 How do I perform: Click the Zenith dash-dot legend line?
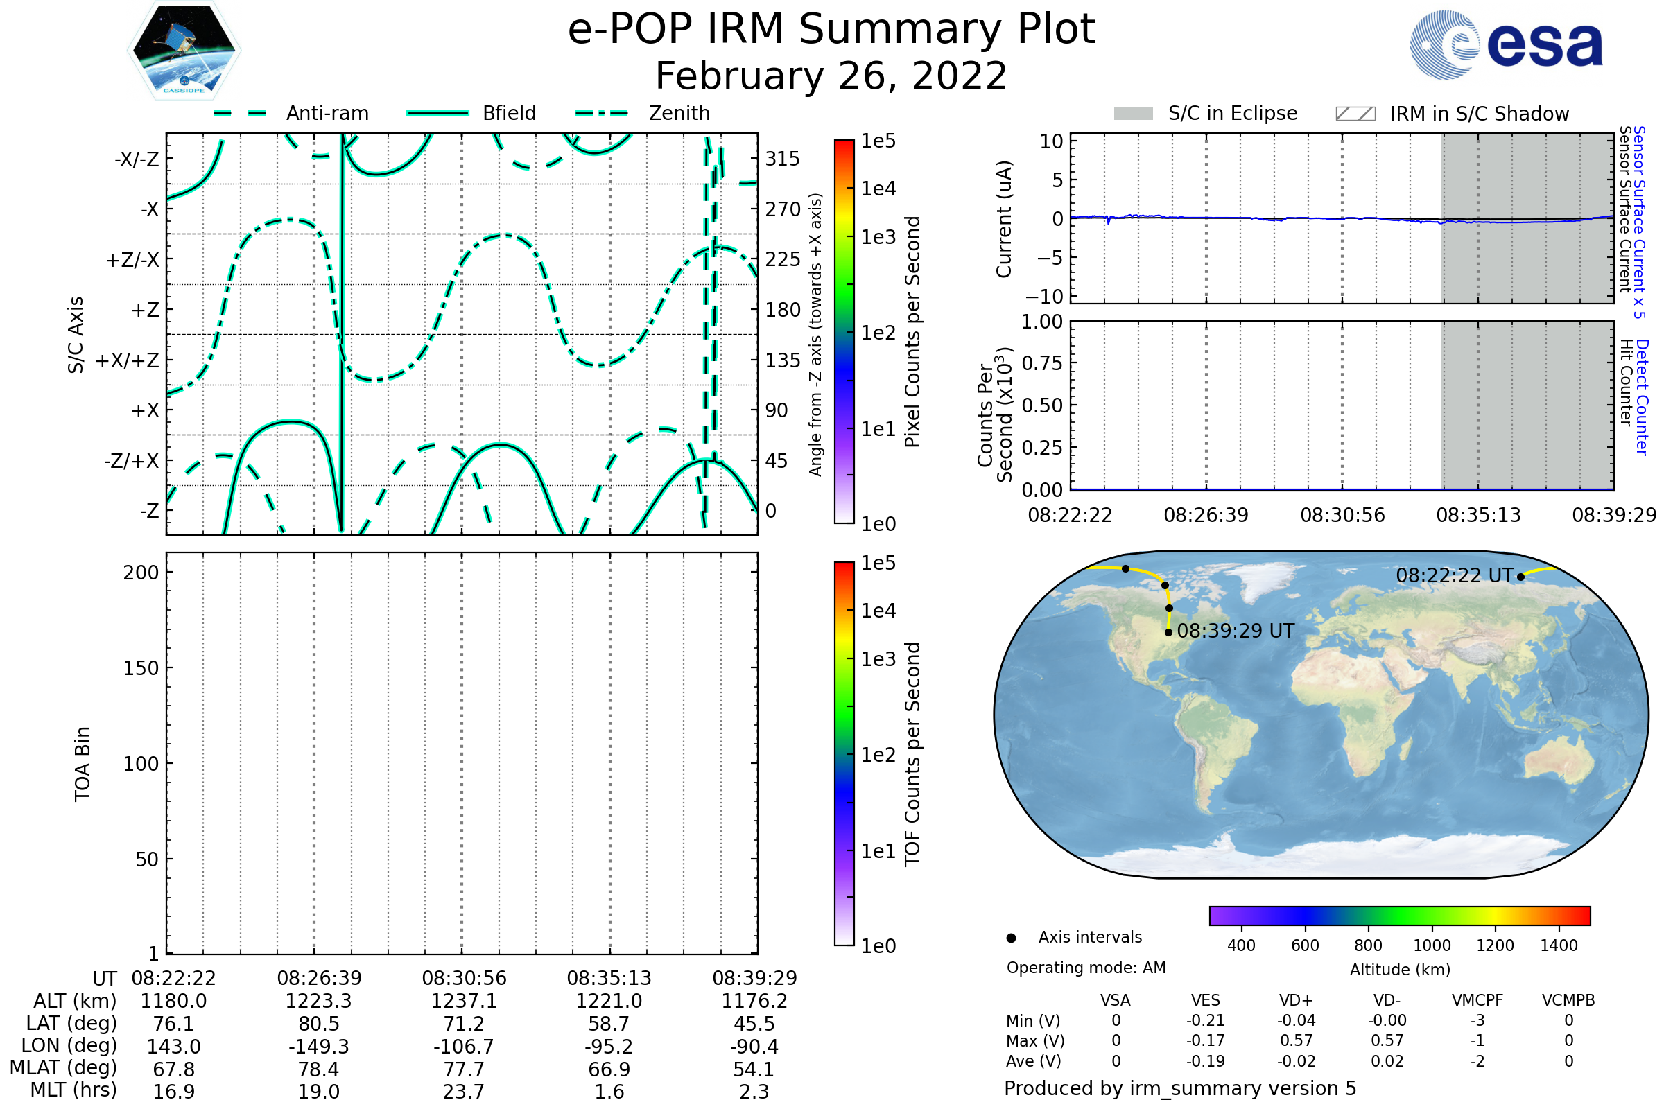click(602, 113)
